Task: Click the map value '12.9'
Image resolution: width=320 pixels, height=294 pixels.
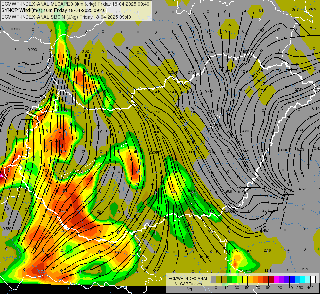Action: 244,71
